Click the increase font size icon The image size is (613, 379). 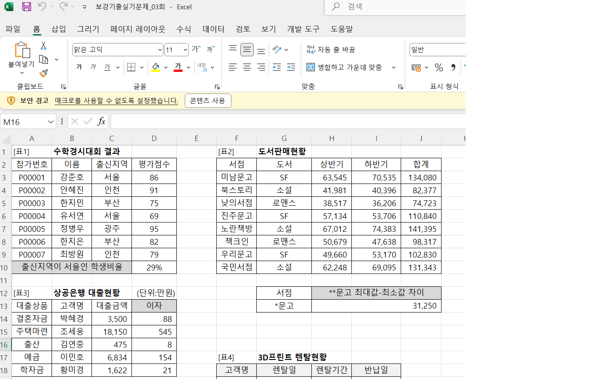pos(196,49)
